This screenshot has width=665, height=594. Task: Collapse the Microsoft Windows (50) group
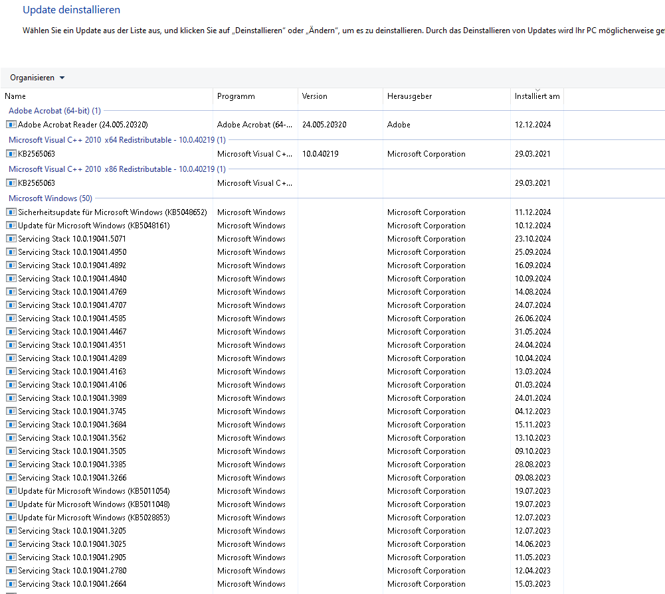coord(50,198)
